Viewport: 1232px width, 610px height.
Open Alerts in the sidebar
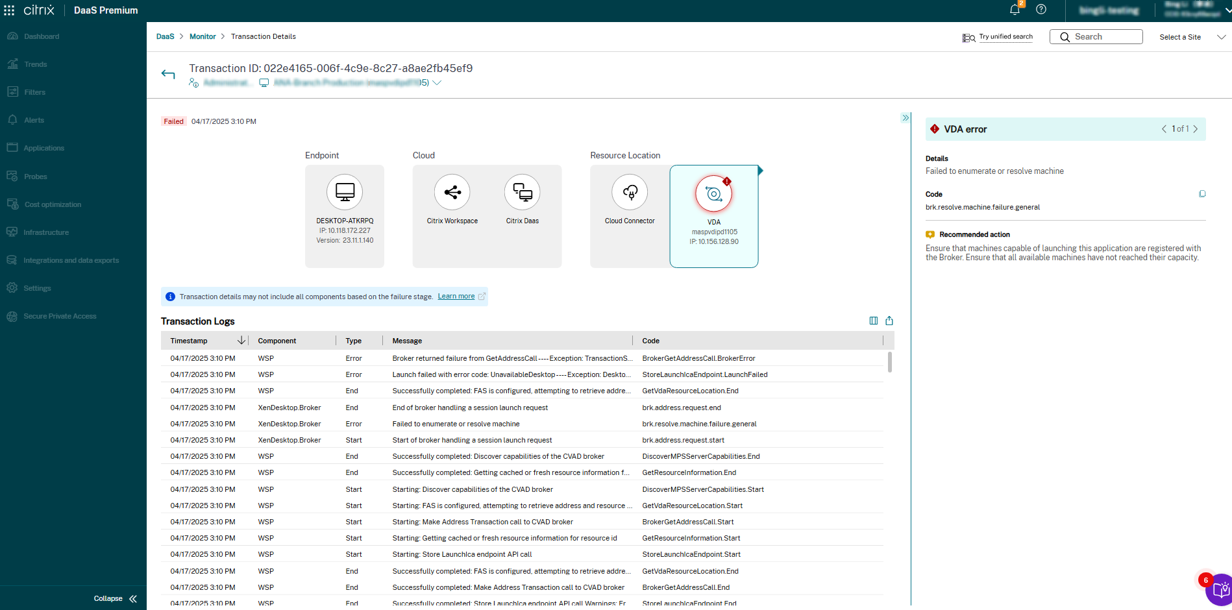pos(34,120)
